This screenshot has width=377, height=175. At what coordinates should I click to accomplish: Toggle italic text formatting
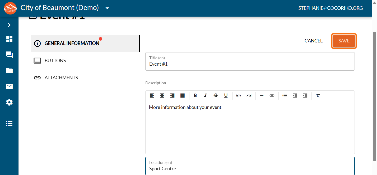[205, 96]
